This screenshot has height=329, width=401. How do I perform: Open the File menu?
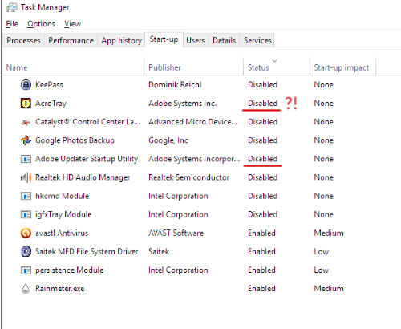pyautogui.click(x=12, y=24)
